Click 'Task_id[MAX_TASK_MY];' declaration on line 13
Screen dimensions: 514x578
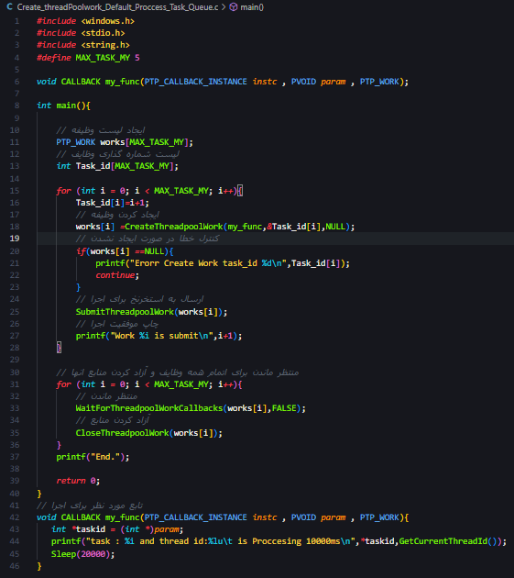point(127,166)
